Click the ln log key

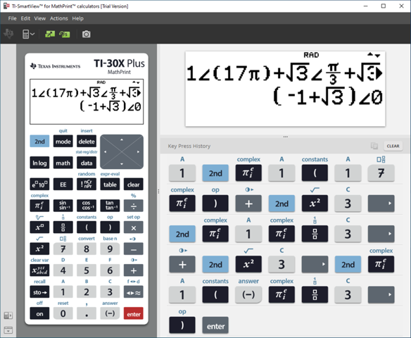pos(39,163)
